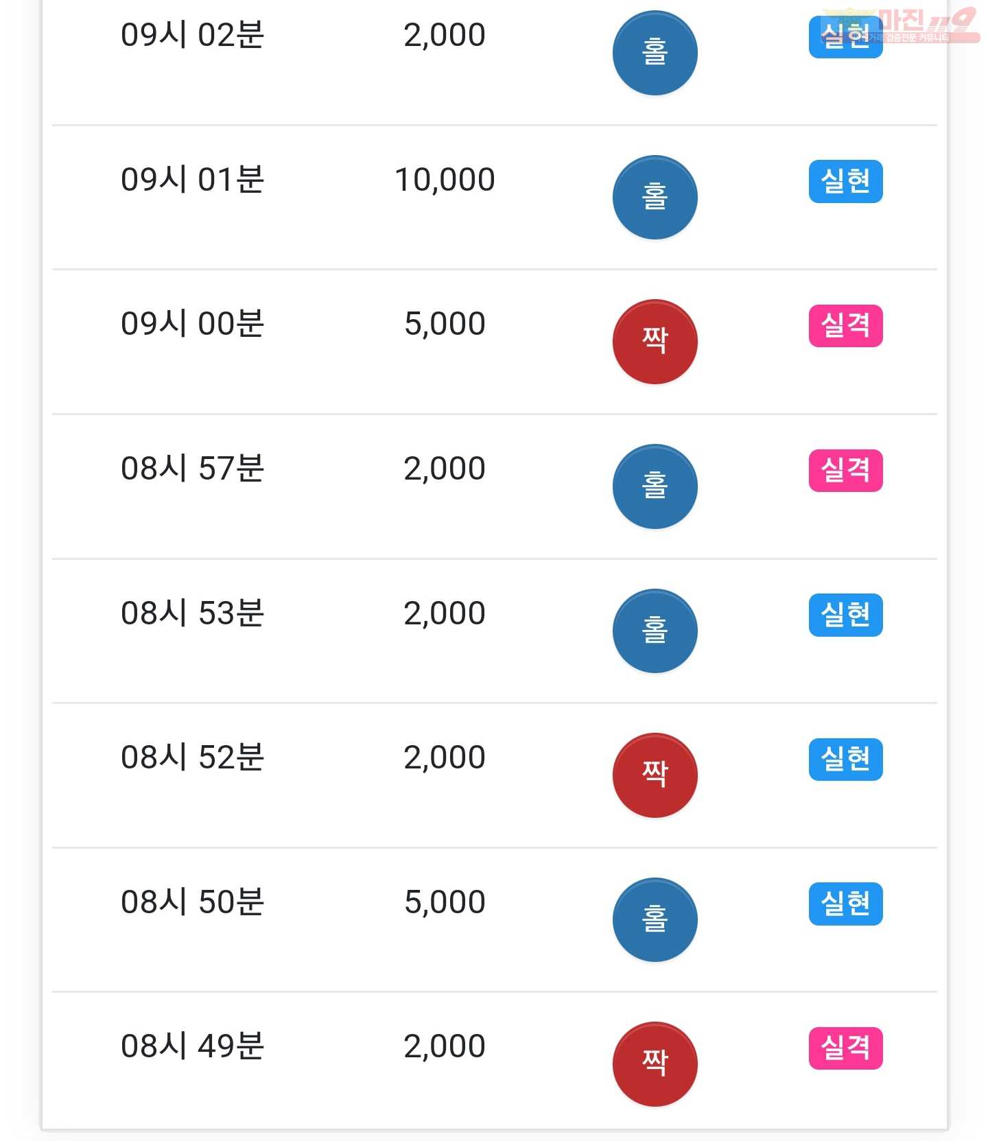This screenshot has height=1141, width=988.
Task: Click the blue 홀 circle for 09시 02분
Action: pyautogui.click(x=655, y=53)
